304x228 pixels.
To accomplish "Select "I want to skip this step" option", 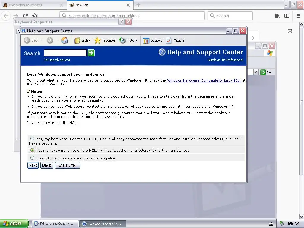I will pyautogui.click(x=32, y=158).
